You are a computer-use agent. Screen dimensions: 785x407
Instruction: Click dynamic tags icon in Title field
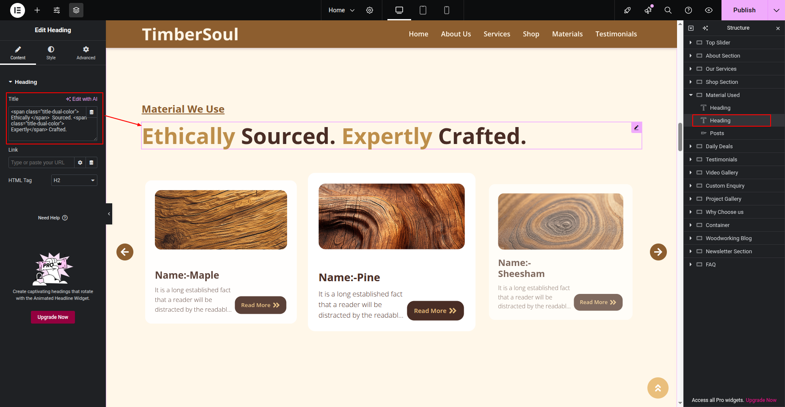tap(91, 112)
